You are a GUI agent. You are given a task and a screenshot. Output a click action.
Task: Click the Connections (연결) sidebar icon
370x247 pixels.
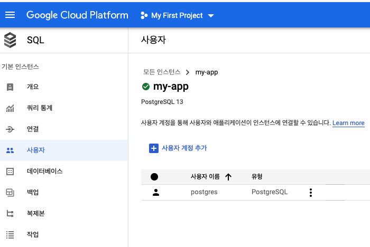(10, 129)
